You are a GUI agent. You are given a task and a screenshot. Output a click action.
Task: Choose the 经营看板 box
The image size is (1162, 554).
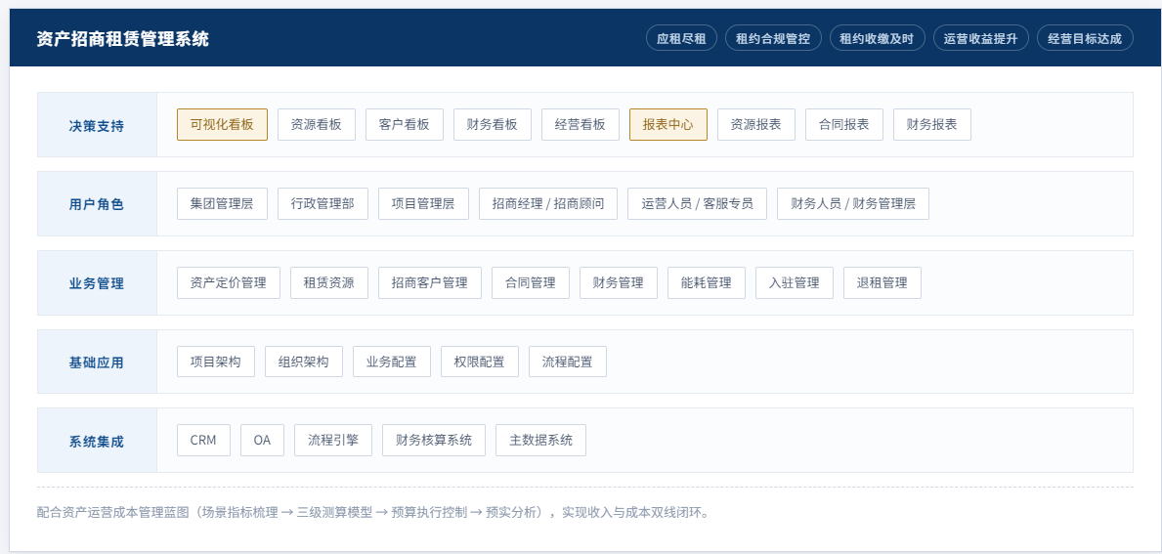point(581,124)
